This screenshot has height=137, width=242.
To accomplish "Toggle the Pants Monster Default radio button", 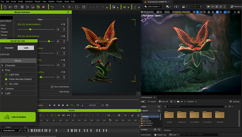I will tap(6, 79).
